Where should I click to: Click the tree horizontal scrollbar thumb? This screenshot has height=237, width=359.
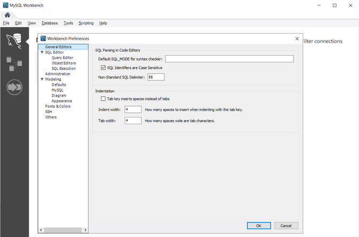pyautogui.click(x=63, y=230)
